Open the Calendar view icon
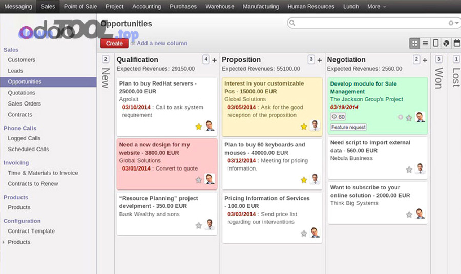 click(x=456, y=43)
